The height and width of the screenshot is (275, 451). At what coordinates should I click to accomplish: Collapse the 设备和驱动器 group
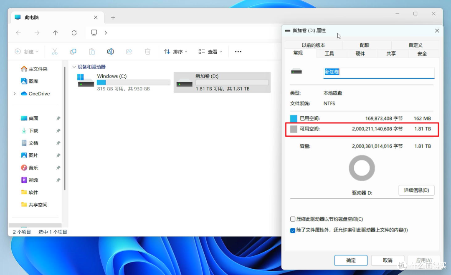74,67
